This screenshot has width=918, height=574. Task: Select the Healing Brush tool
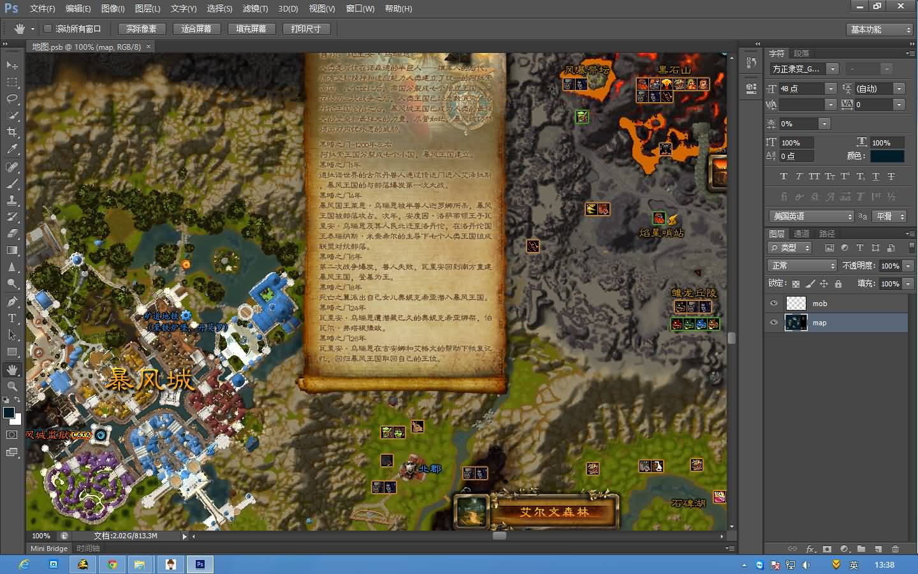(x=12, y=167)
